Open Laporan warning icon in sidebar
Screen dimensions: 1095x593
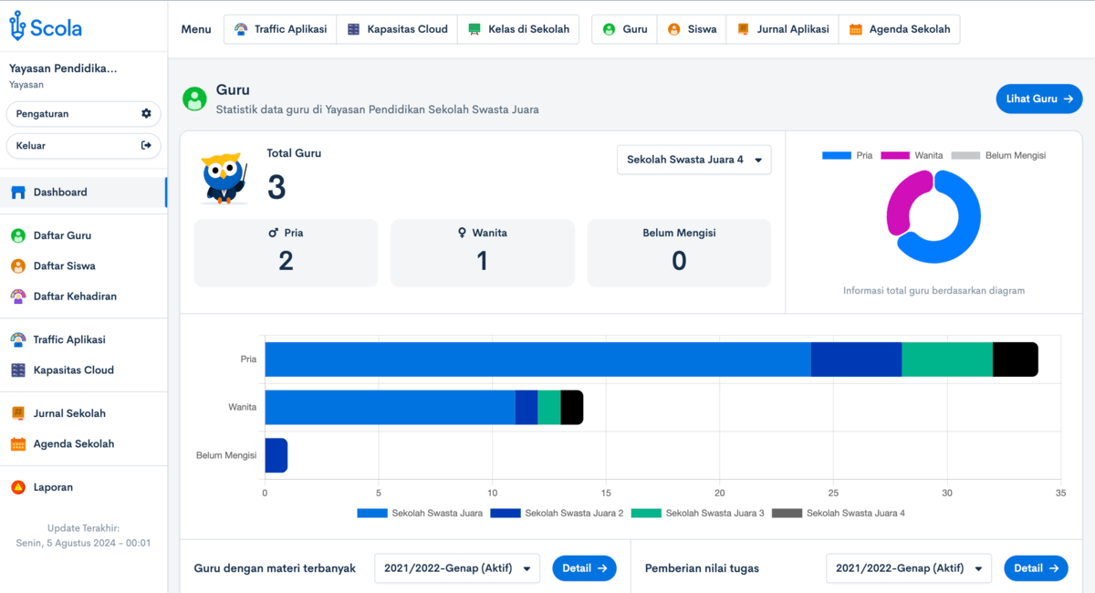18,487
